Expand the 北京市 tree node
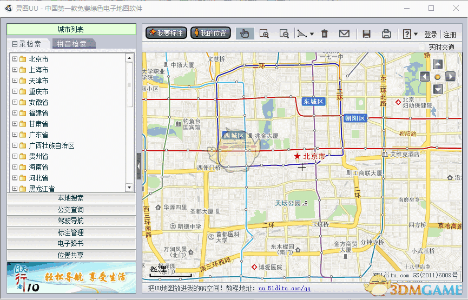The image size is (468, 300). pos(15,59)
